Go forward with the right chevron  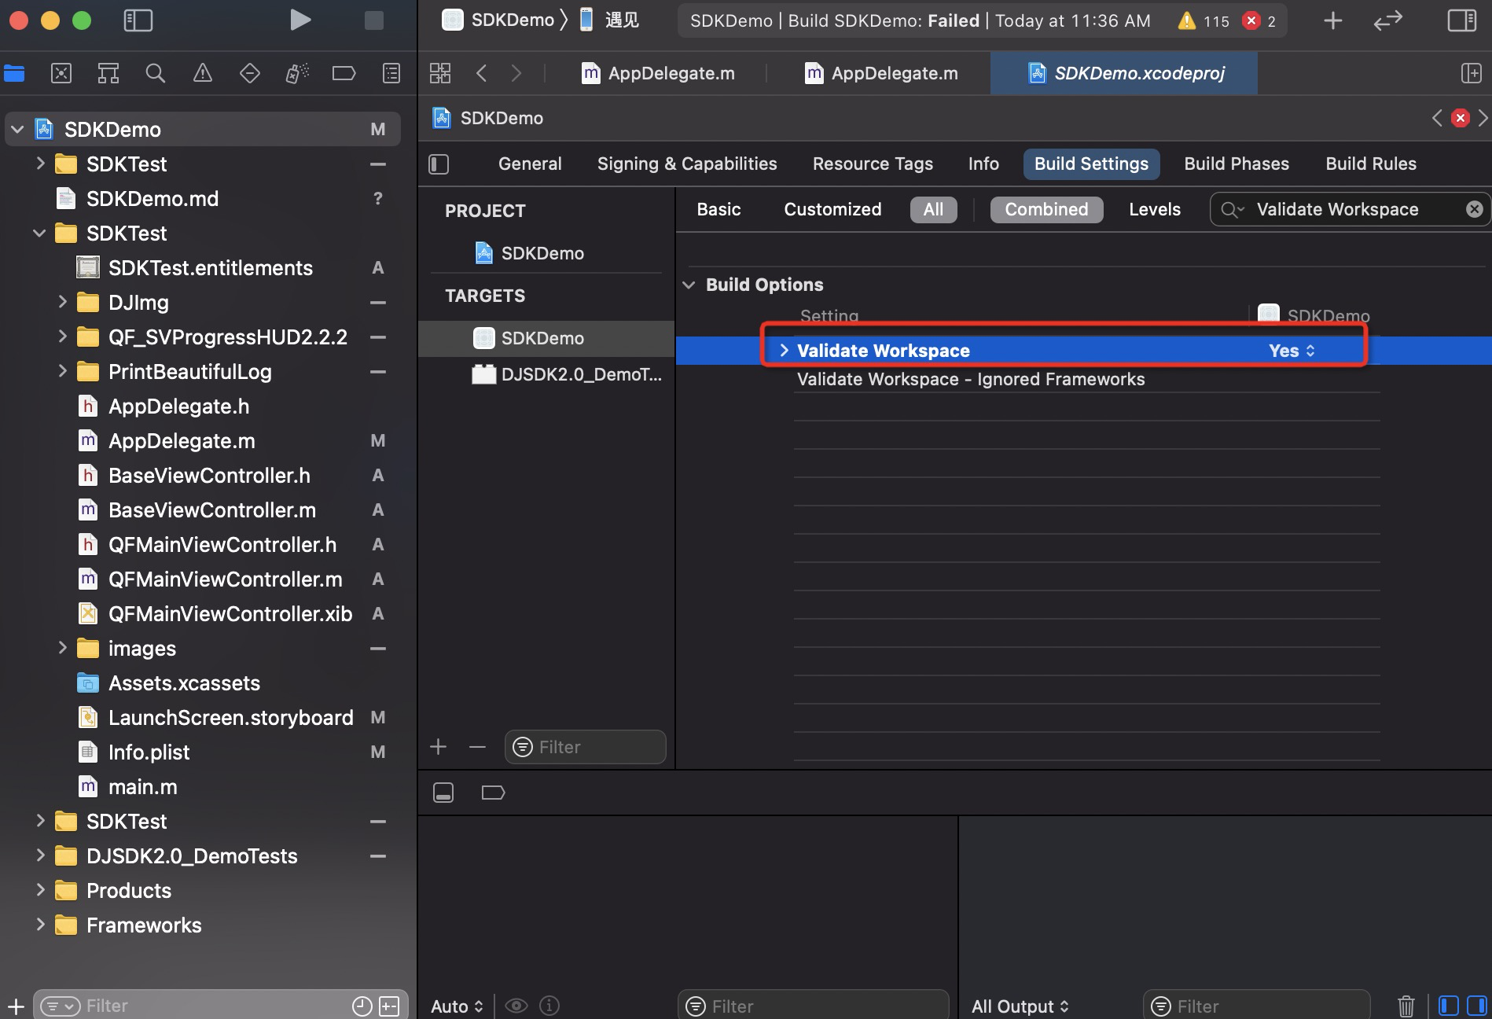[x=516, y=73]
